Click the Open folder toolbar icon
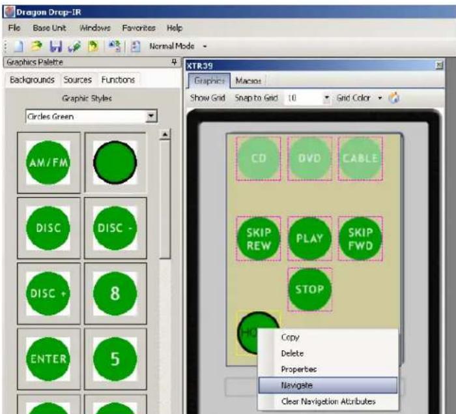This screenshot has width=456, height=414. [x=37, y=46]
